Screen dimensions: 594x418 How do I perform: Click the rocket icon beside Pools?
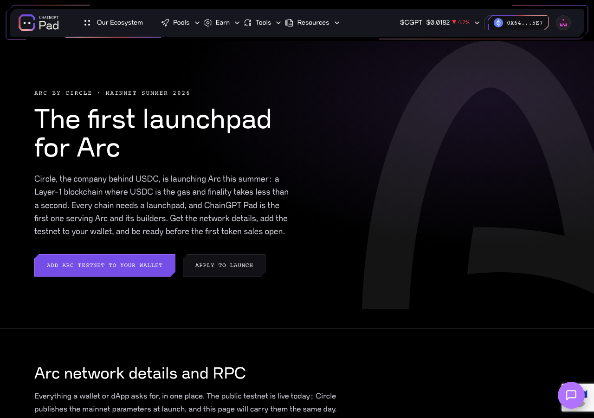click(165, 23)
